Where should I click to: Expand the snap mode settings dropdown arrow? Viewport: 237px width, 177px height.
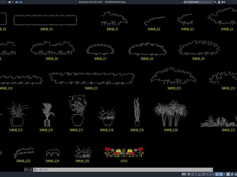(x=196, y=174)
